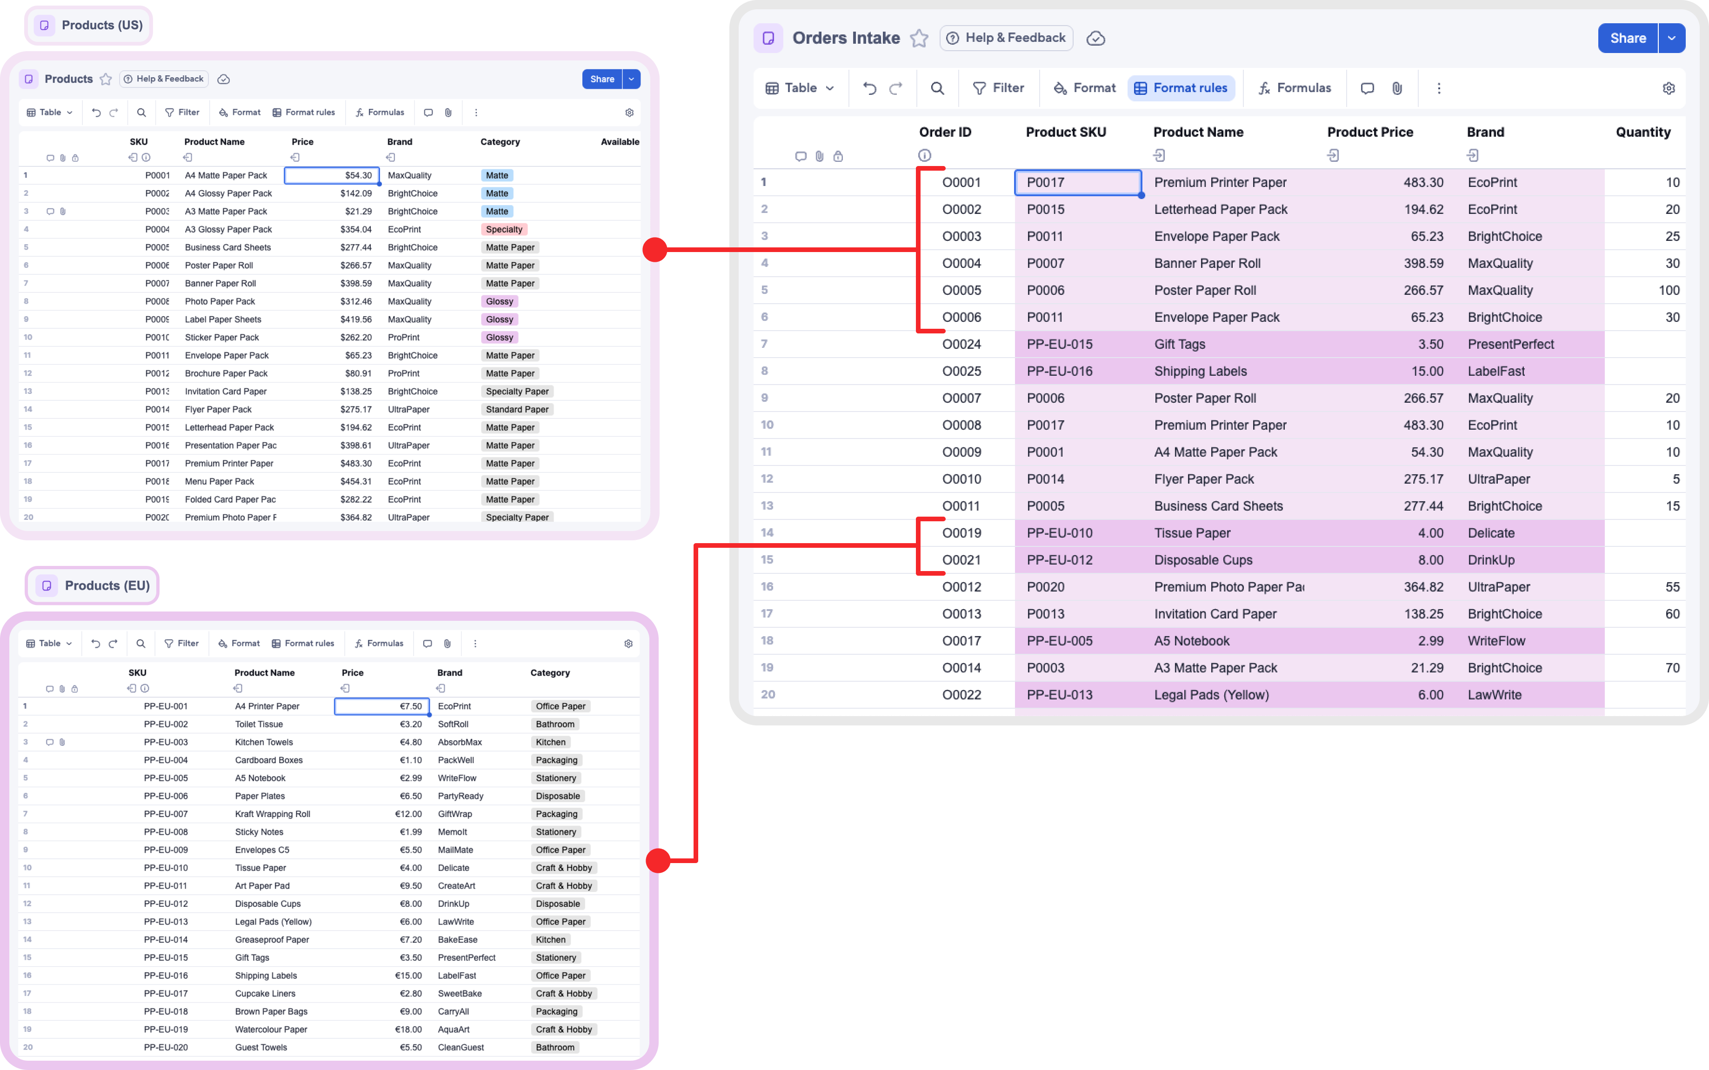The width and height of the screenshot is (1709, 1070).
Task: Click redo arrow in Orders Intake toolbar
Action: pyautogui.click(x=896, y=88)
